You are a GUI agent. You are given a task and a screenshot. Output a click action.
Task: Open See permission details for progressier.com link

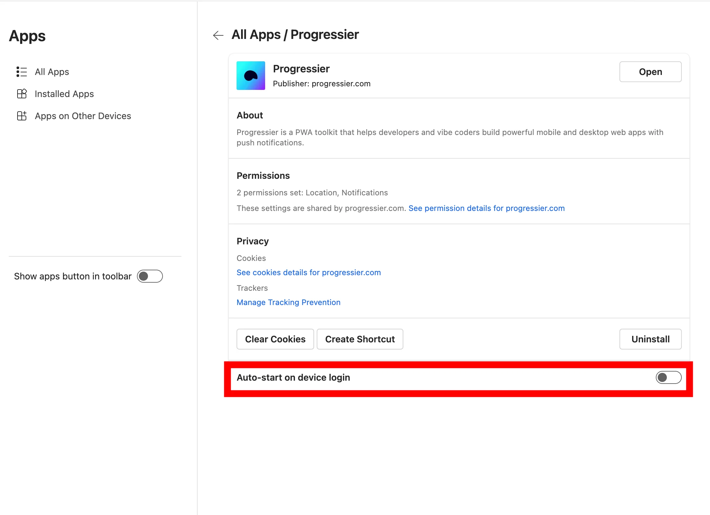pyautogui.click(x=486, y=208)
